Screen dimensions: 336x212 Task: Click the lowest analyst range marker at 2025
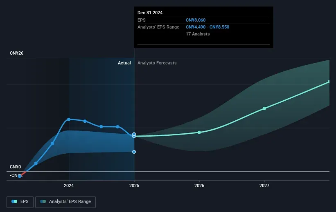point(134,152)
